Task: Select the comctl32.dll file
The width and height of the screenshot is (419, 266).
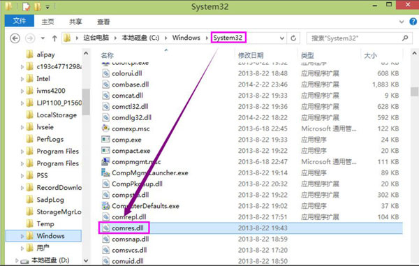Action: coord(130,106)
